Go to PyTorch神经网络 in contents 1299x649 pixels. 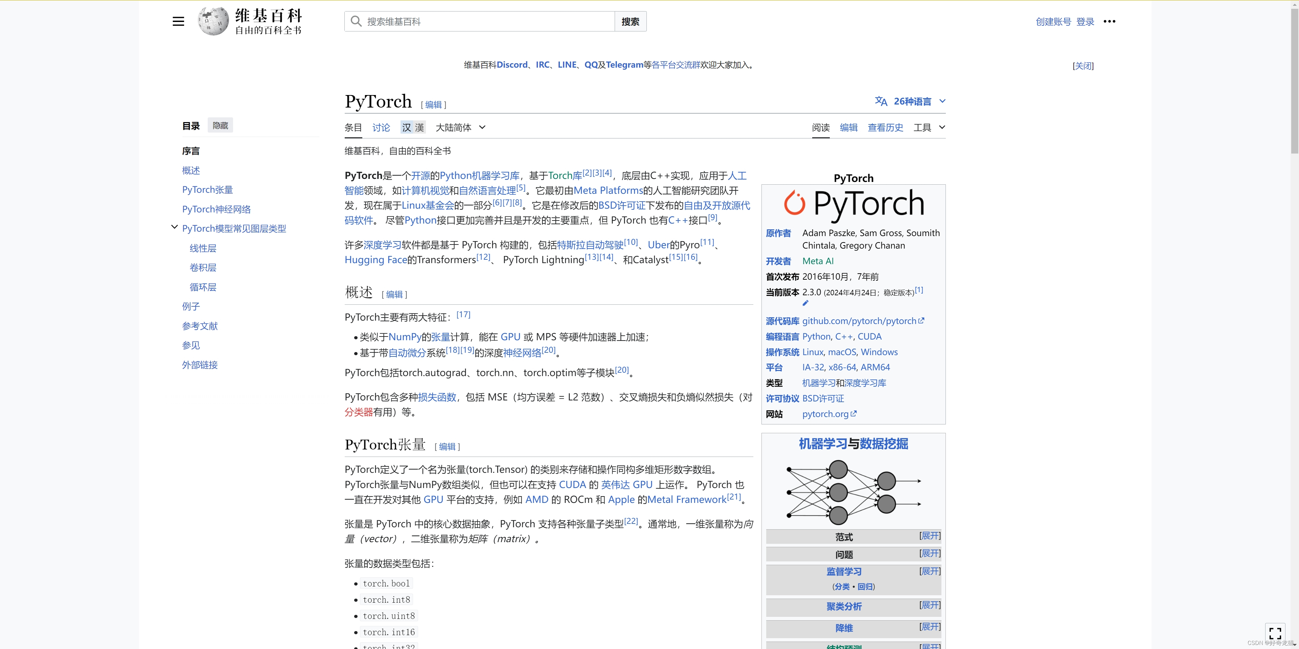216,209
